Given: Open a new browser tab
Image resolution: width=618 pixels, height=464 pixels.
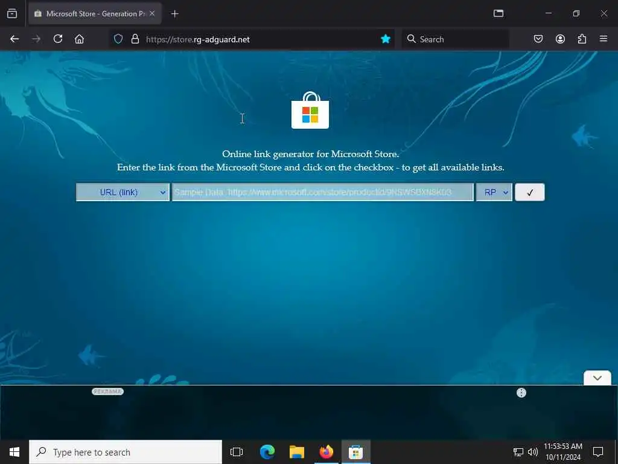Looking at the screenshot, I should click(x=175, y=14).
